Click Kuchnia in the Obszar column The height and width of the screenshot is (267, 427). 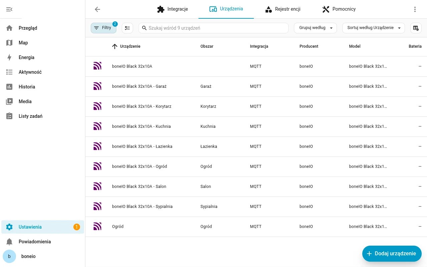208,126
